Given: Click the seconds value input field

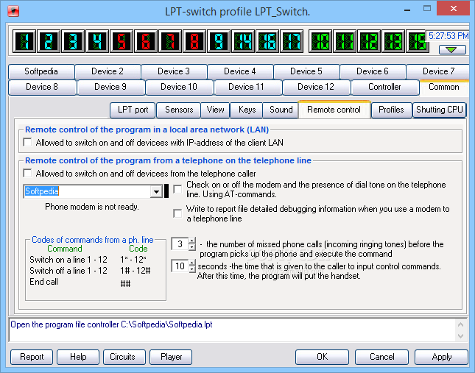Looking at the screenshot, I should 180,266.
